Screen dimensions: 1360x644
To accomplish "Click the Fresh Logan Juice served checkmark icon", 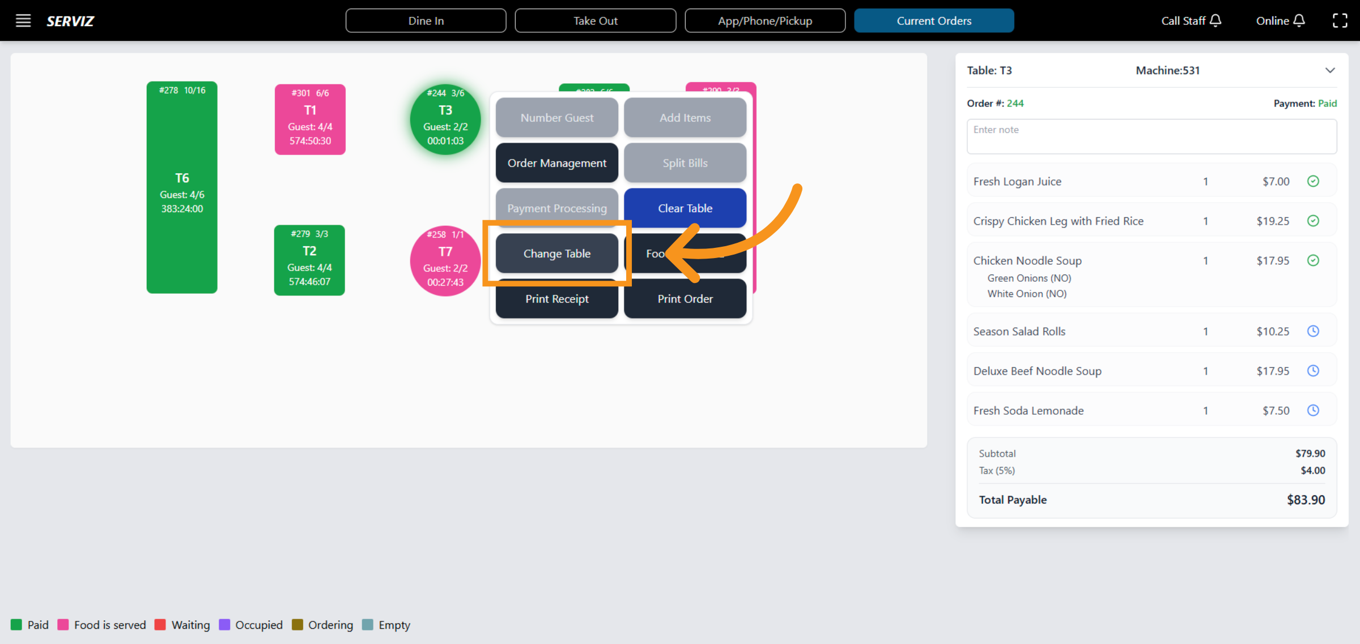I will point(1313,181).
